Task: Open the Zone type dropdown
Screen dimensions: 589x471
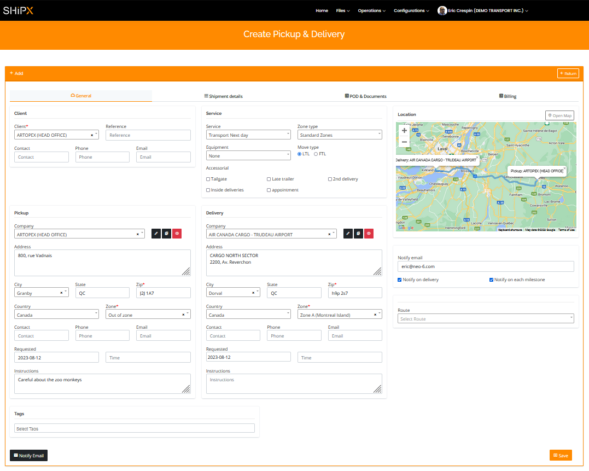Action: [340, 135]
